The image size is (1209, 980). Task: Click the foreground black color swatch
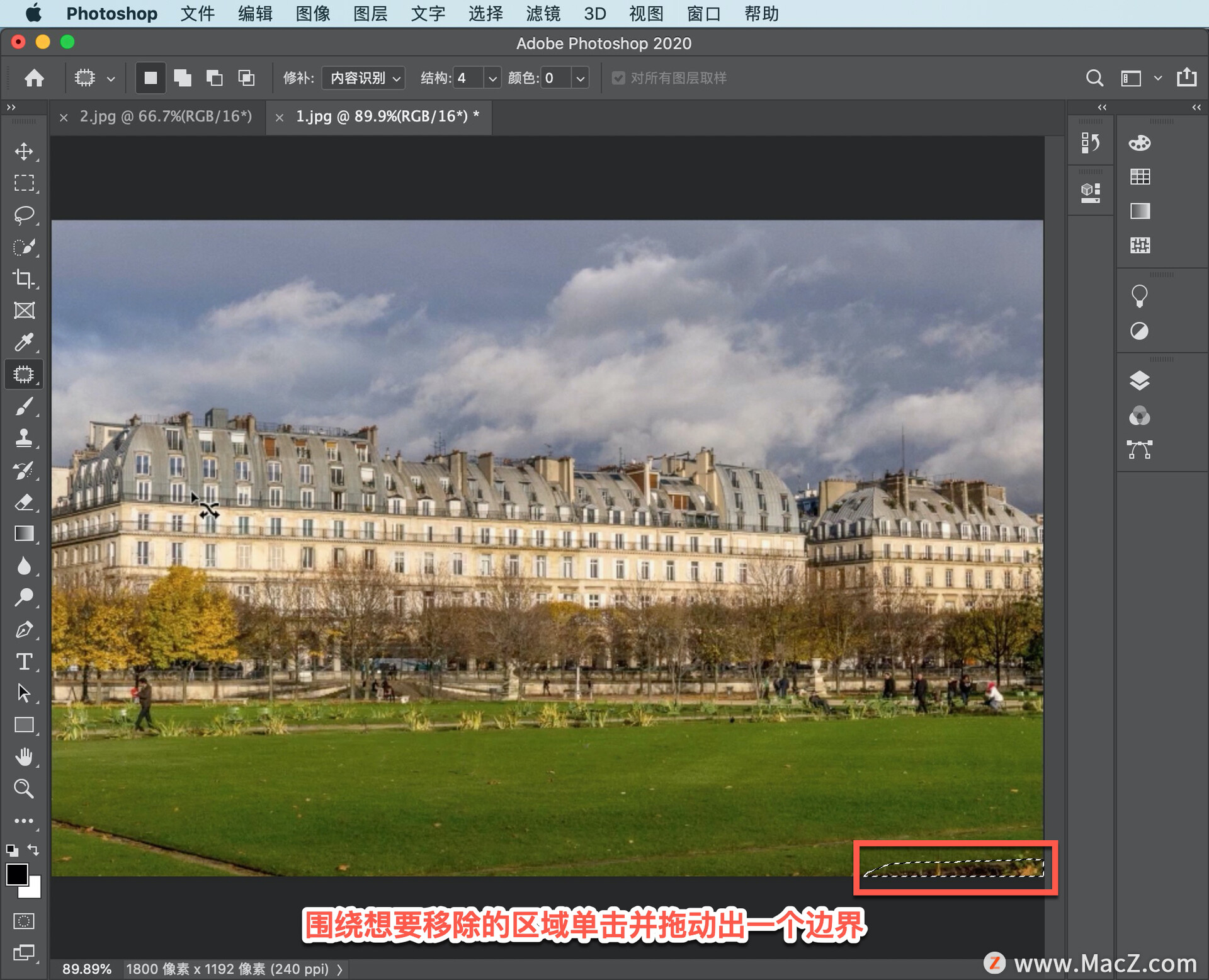(17, 874)
